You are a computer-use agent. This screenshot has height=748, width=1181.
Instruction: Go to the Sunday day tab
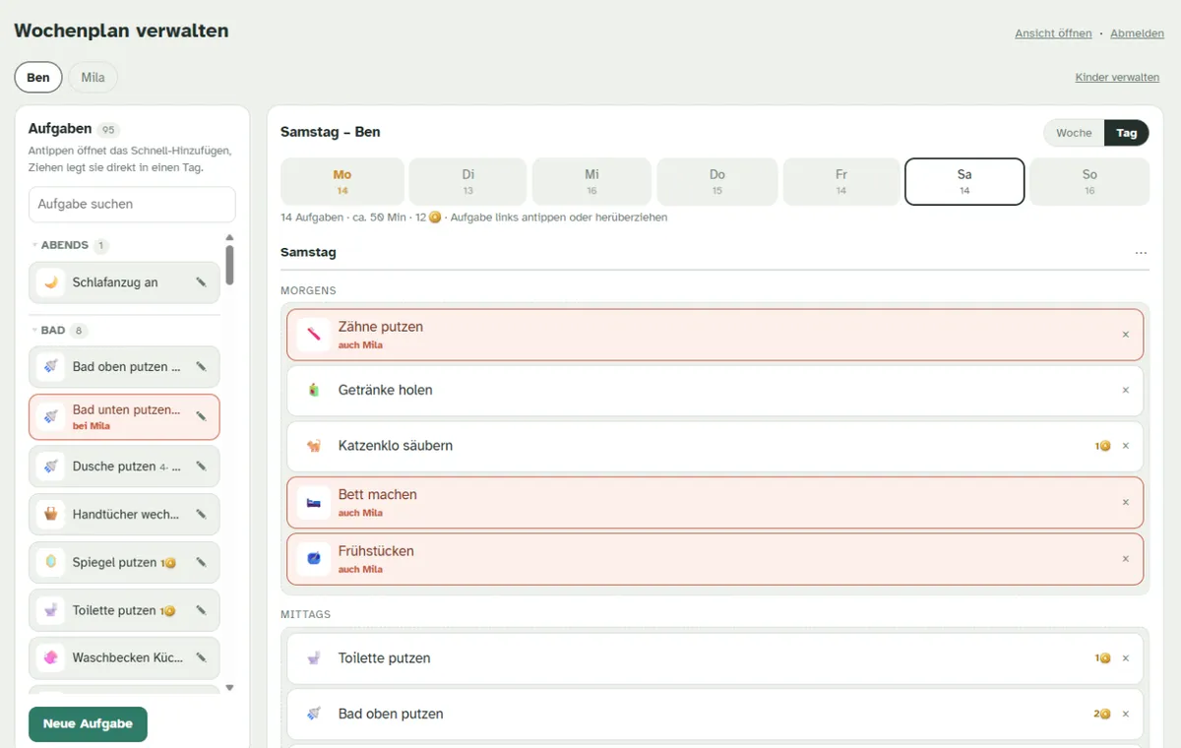1089,181
